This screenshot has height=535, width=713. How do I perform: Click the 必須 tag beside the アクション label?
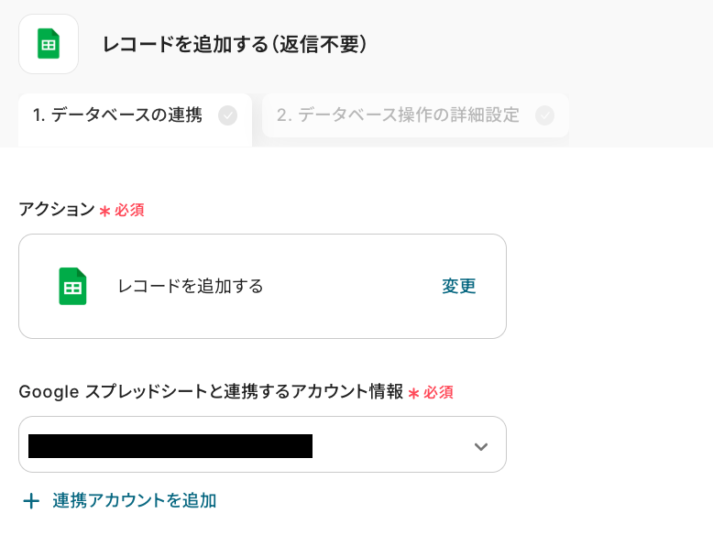click(129, 210)
